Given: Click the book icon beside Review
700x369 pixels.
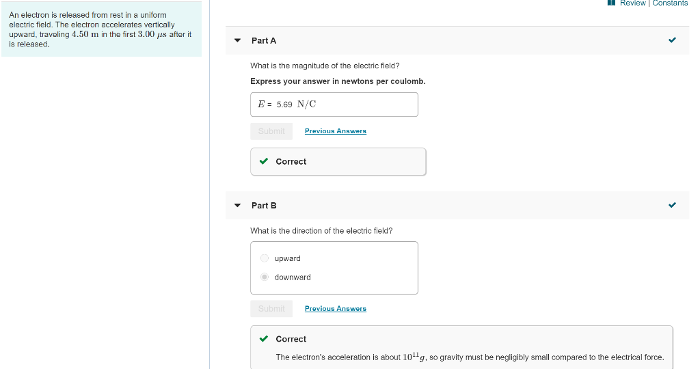Looking at the screenshot, I should click(611, 3).
